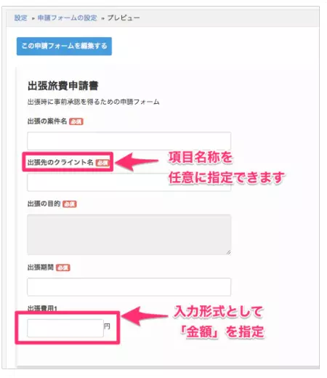Click the 出張の目的 field label
The width and height of the screenshot is (327, 378).
[x=44, y=204]
